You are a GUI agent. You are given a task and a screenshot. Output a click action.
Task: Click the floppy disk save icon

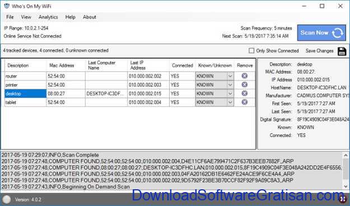tap(342, 51)
